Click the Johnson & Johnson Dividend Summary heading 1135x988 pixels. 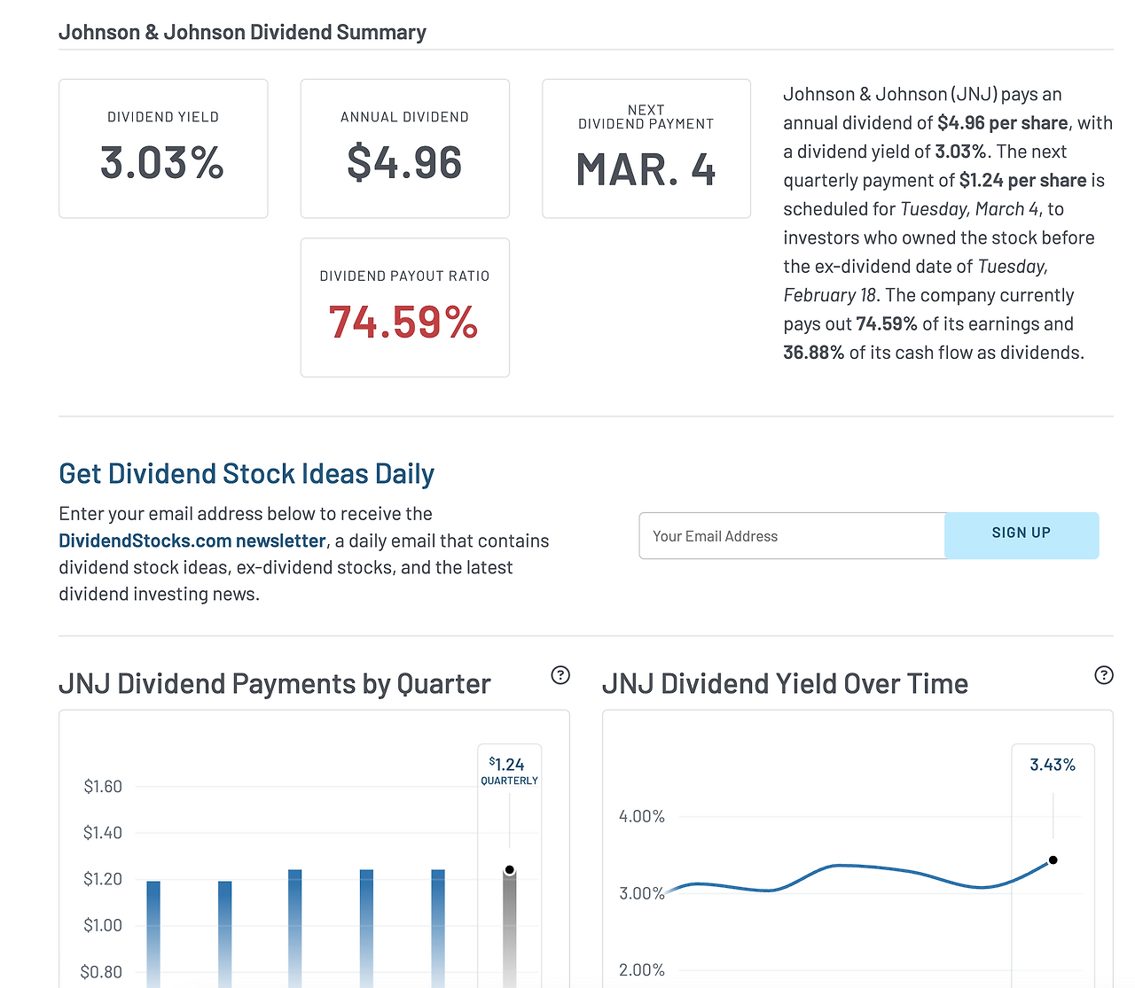[242, 33]
